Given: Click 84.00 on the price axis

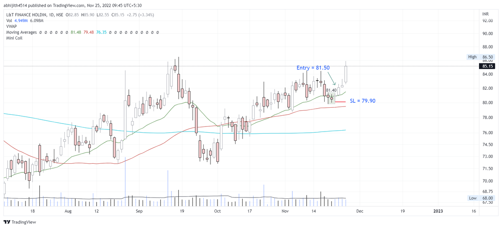Looking at the screenshot, I should [x=487, y=75].
